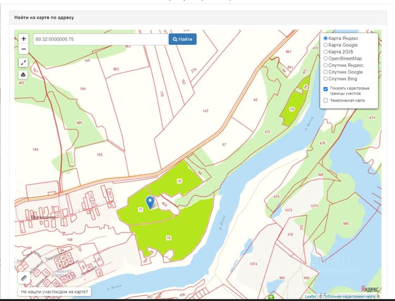The width and height of the screenshot is (395, 301).
Task: Click parcel number 1074 on map
Action: point(253,264)
